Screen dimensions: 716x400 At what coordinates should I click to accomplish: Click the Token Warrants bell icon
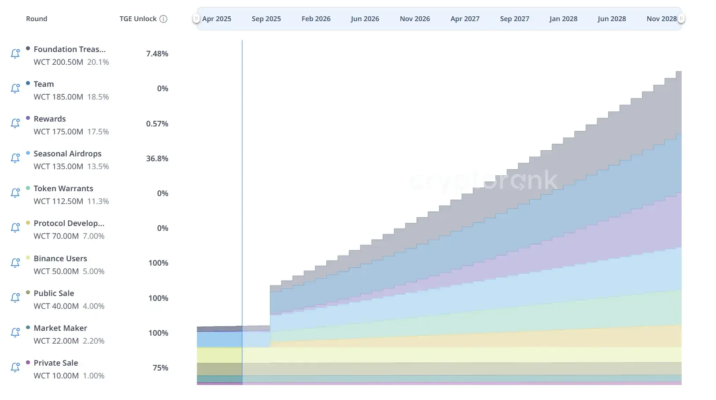(15, 193)
